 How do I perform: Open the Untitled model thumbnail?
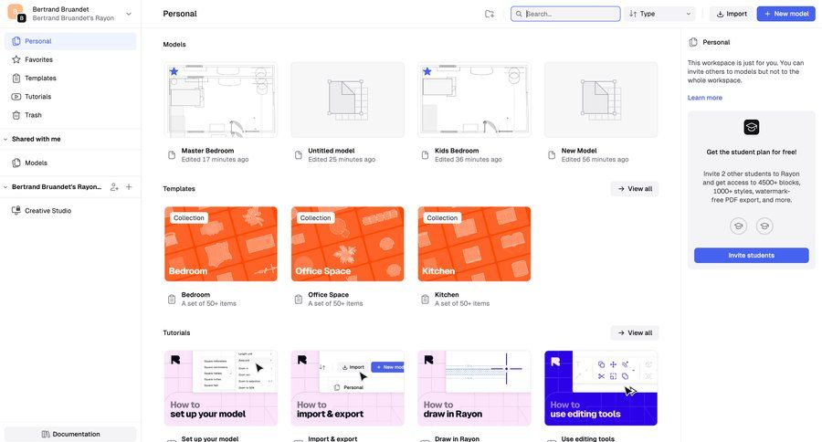click(348, 100)
